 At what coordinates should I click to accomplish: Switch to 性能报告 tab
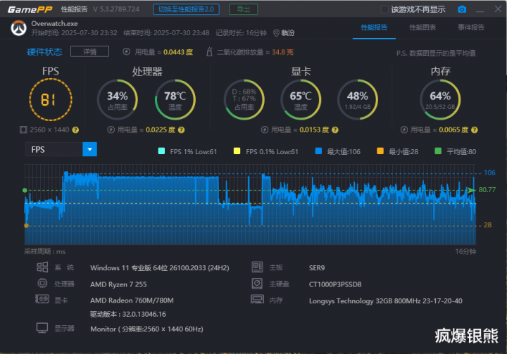pyautogui.click(x=374, y=27)
